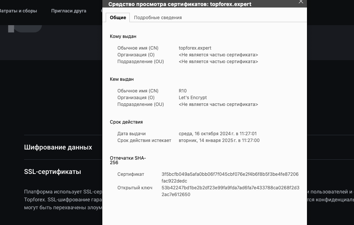Click the issue date 16 октября 2024
The image size is (354, 225).
click(x=217, y=134)
